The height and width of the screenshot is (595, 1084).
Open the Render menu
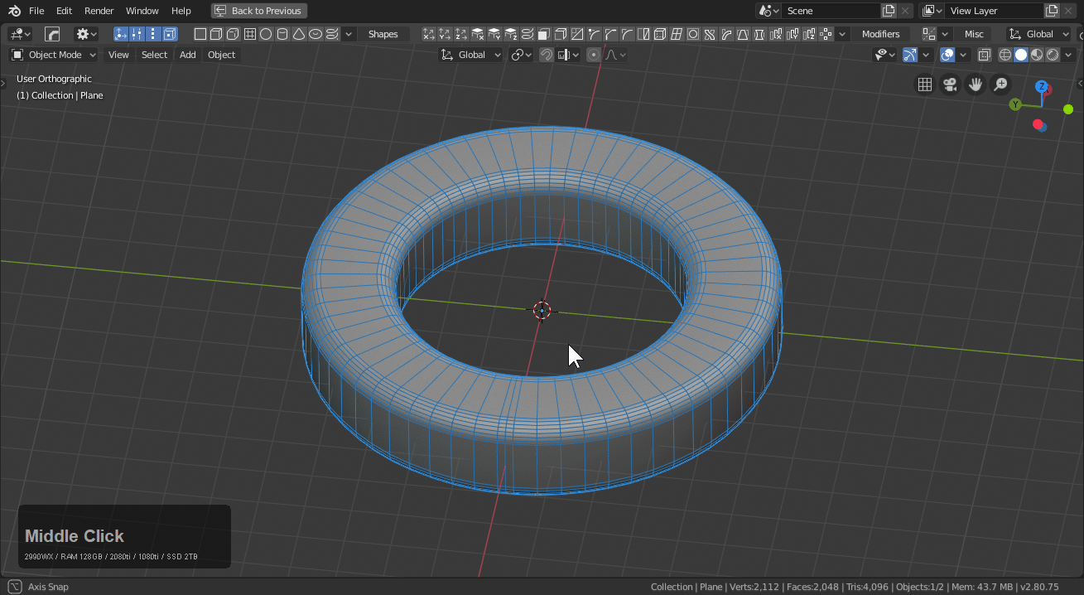coord(99,11)
